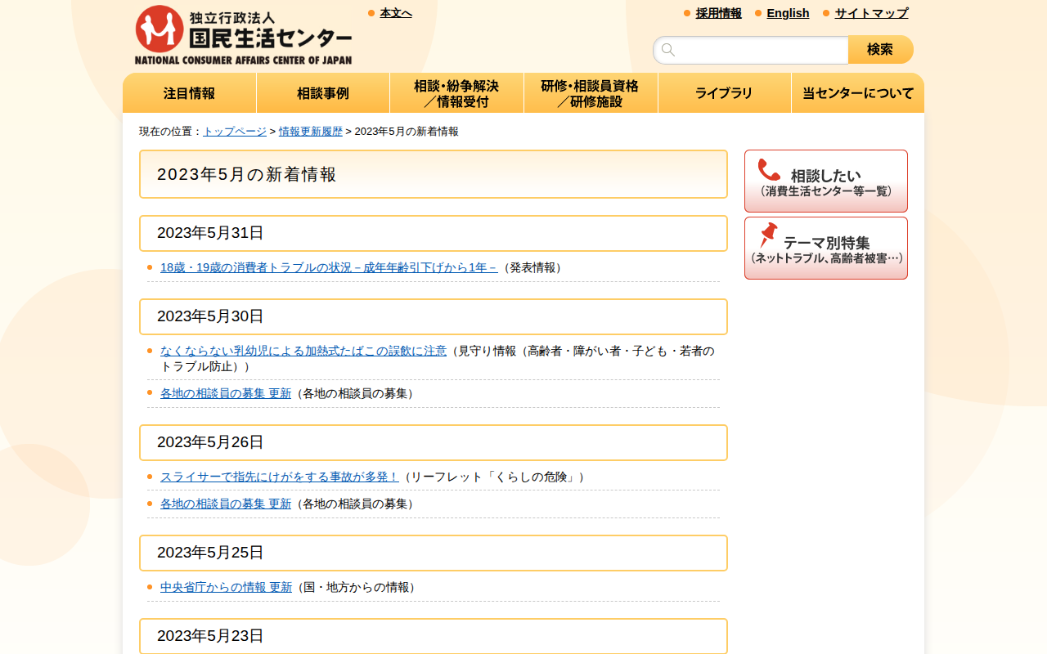
Task: Go to 情報更新履歴 breadcrumb link
Action: 311,131
